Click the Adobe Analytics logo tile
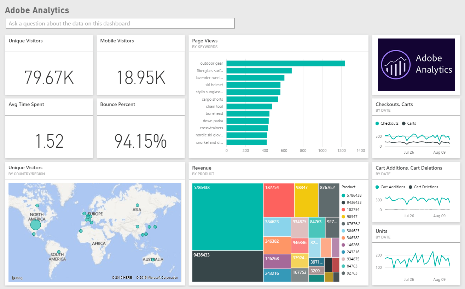Image resolution: width=465 pixels, height=289 pixels. [x=416, y=65]
